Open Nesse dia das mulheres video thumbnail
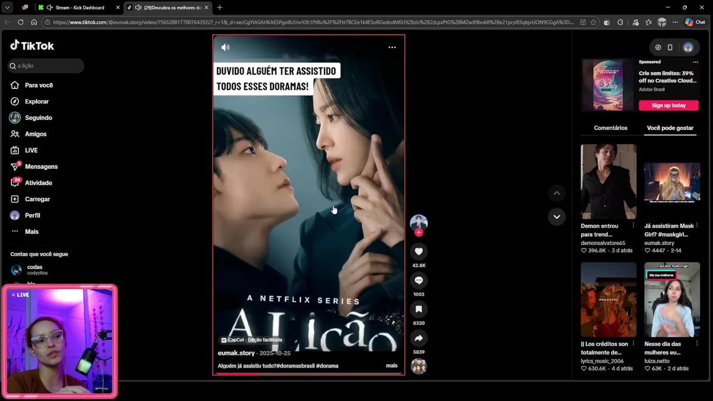 [672, 300]
